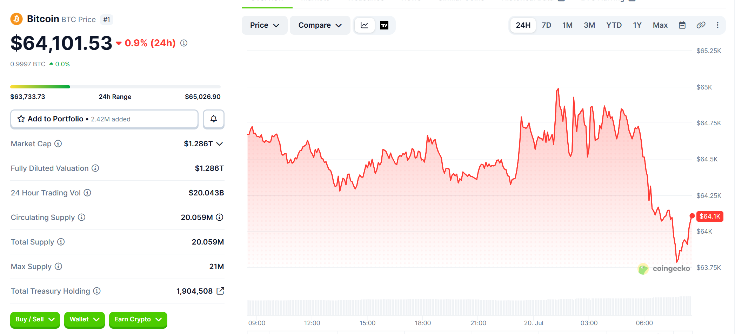Image resolution: width=735 pixels, height=334 pixels.
Task: Select the 24H time range
Action: point(523,25)
